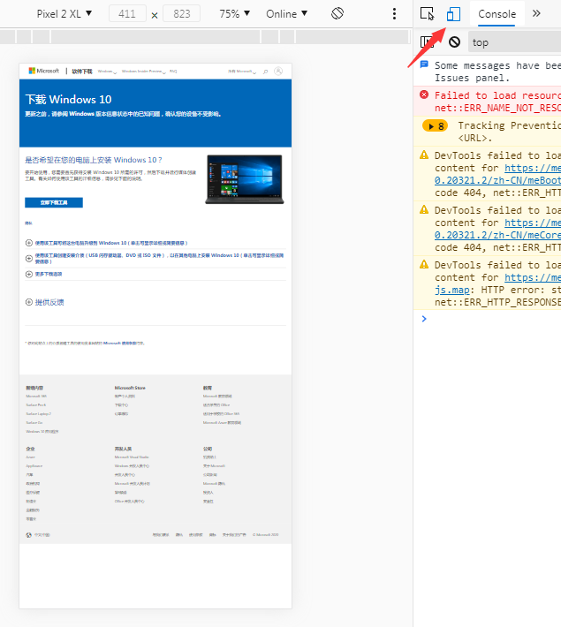The height and width of the screenshot is (627, 561).
Task: Open the Online network throttling dropdown
Action: (287, 14)
